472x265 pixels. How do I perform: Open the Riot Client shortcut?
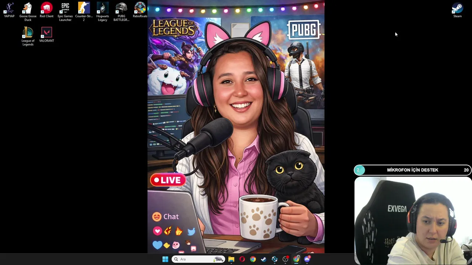click(46, 10)
